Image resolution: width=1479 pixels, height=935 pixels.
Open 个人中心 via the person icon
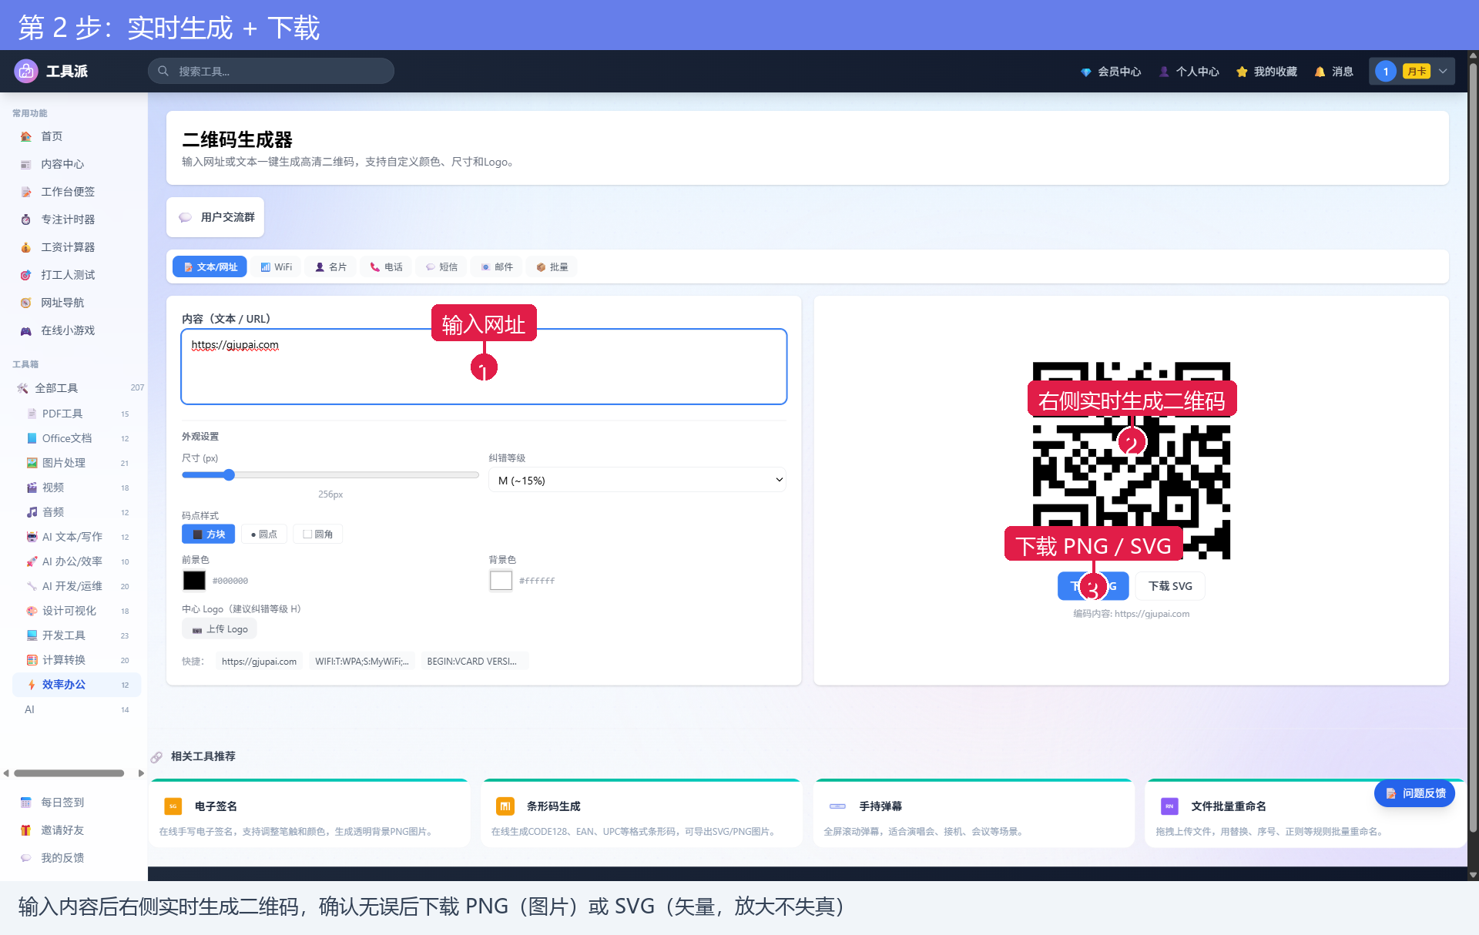click(1164, 72)
